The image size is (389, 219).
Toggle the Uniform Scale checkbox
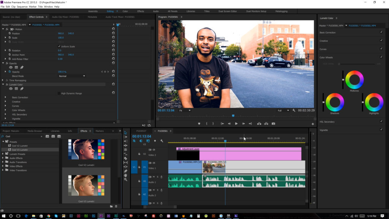pyautogui.click(x=59, y=46)
